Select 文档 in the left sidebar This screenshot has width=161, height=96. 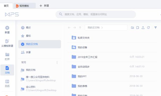tap(7, 70)
